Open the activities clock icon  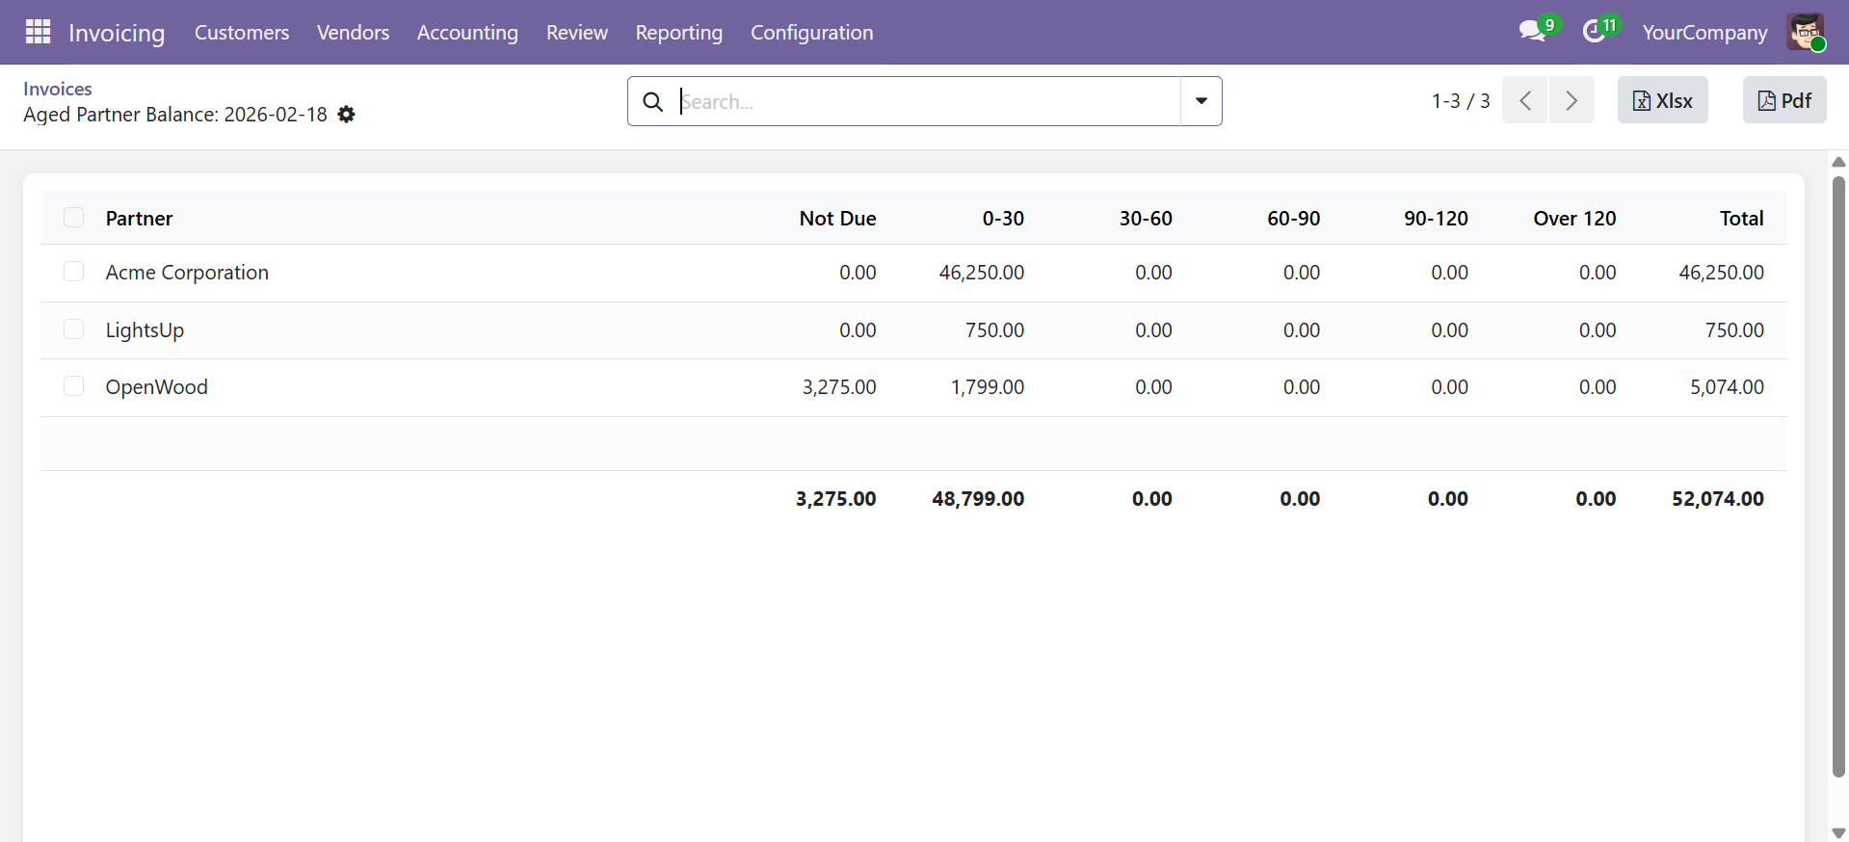tap(1594, 32)
